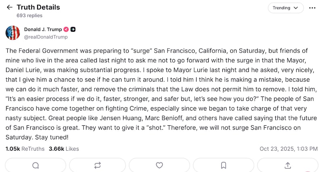
Task: Click the black plus badge icon
Action: (x=73, y=29)
